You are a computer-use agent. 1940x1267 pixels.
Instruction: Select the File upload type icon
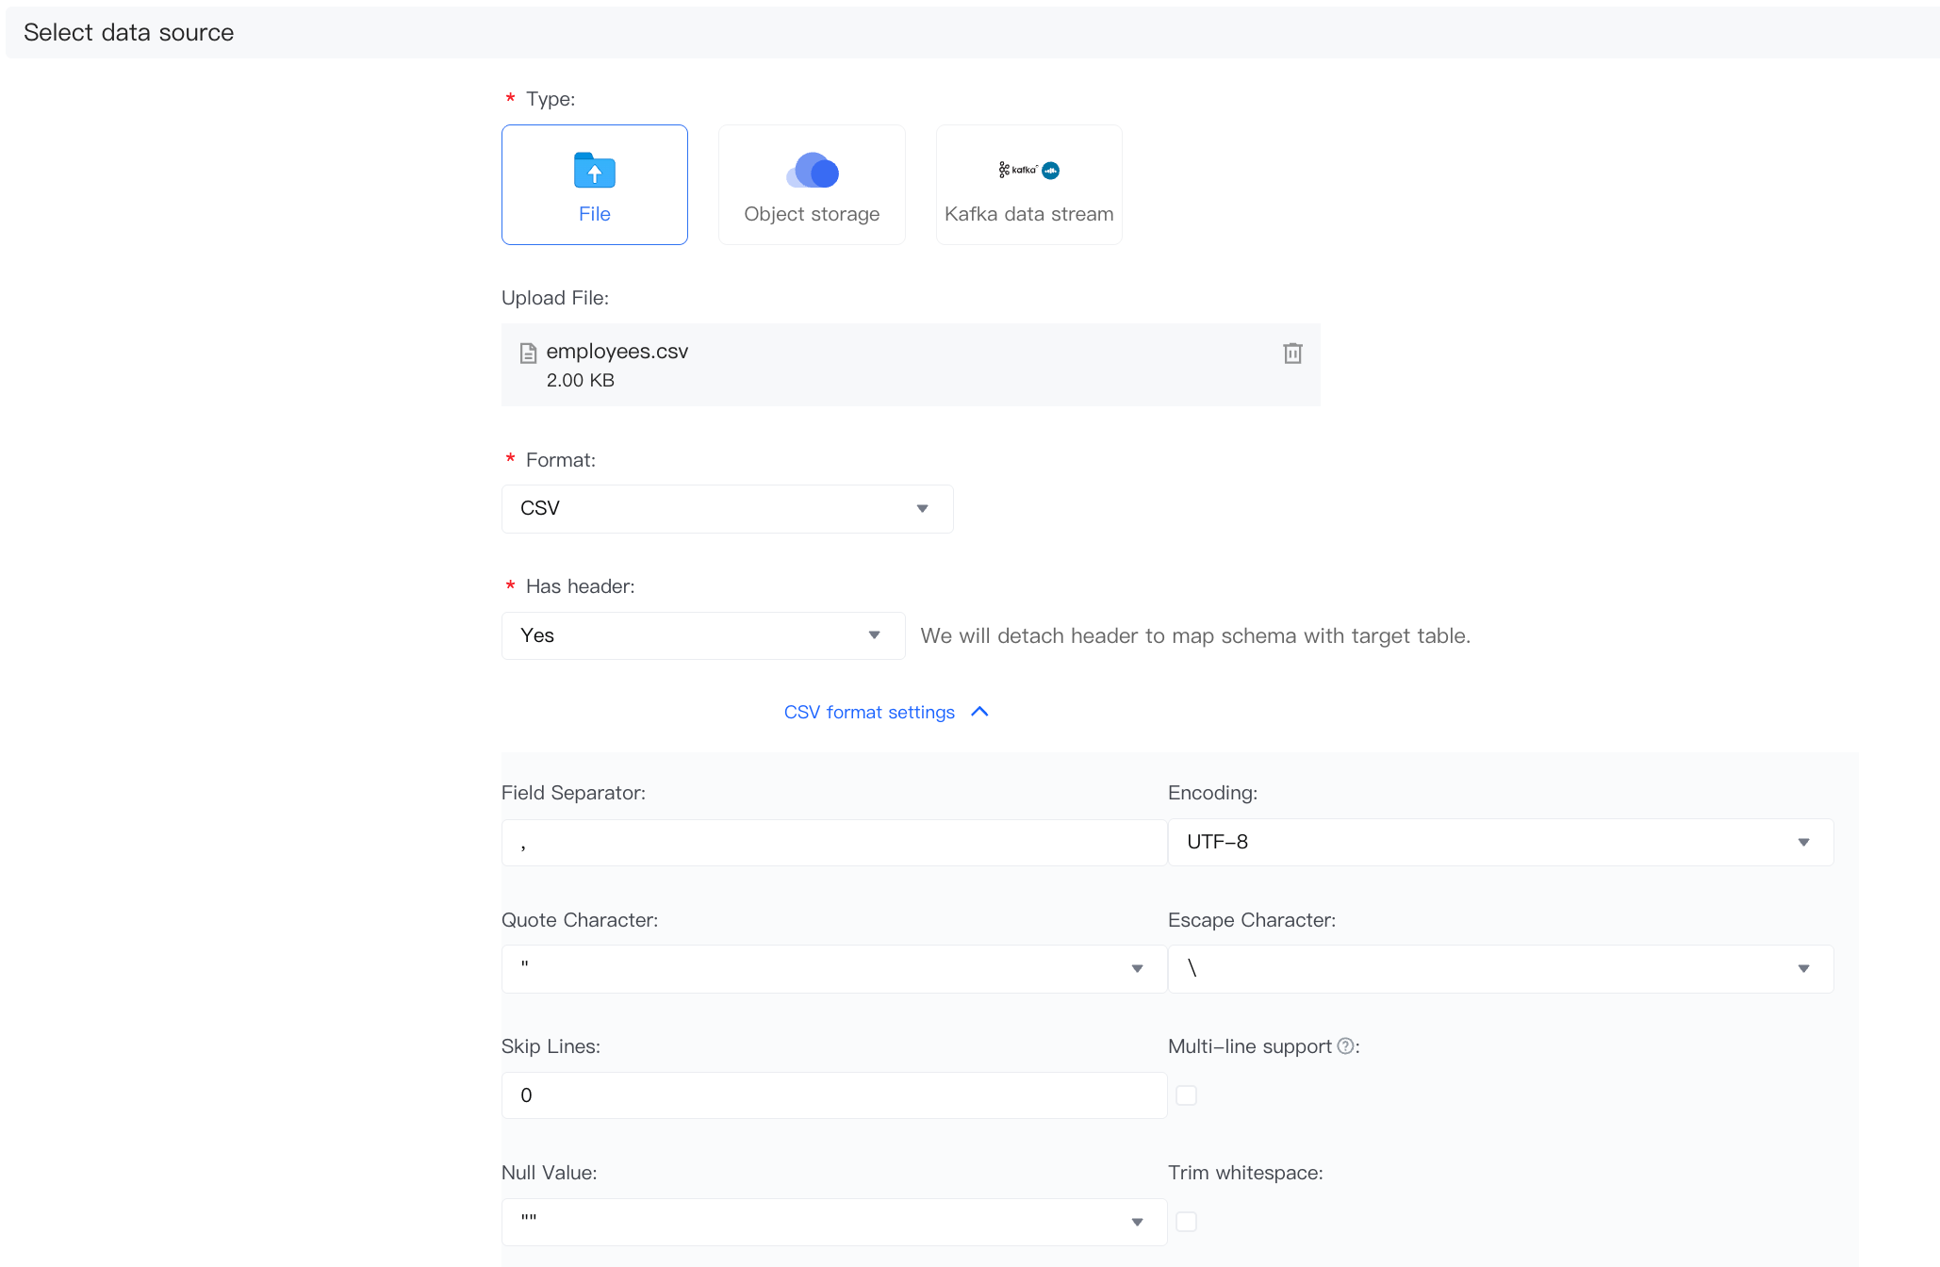594,171
